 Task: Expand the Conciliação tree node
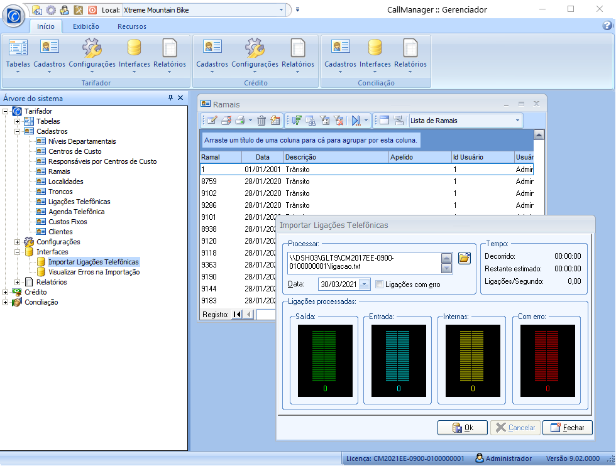(x=5, y=302)
